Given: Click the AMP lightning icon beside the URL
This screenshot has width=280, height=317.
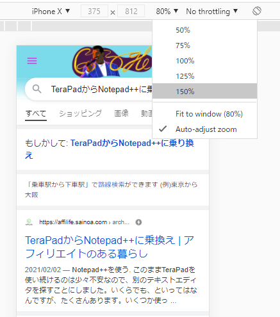Looking at the screenshot, I should click(138, 222).
